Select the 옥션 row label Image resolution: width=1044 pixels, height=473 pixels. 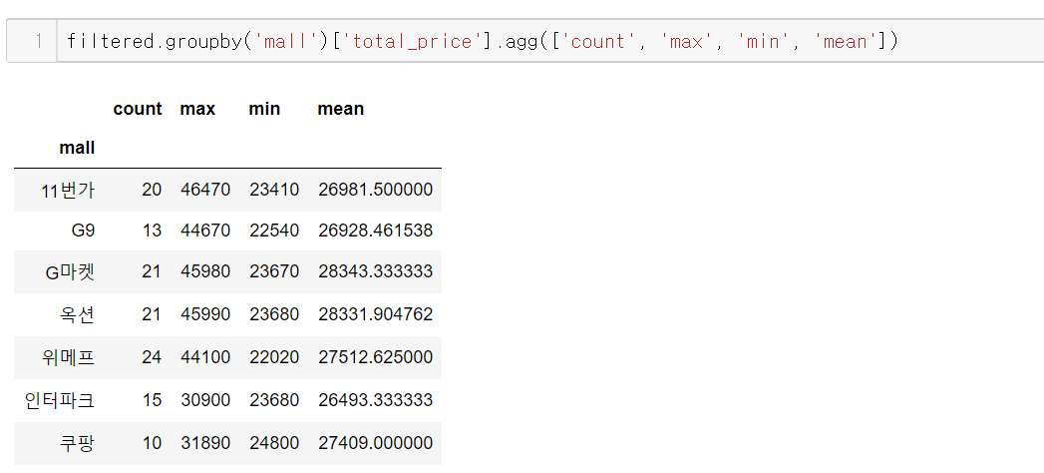77,313
